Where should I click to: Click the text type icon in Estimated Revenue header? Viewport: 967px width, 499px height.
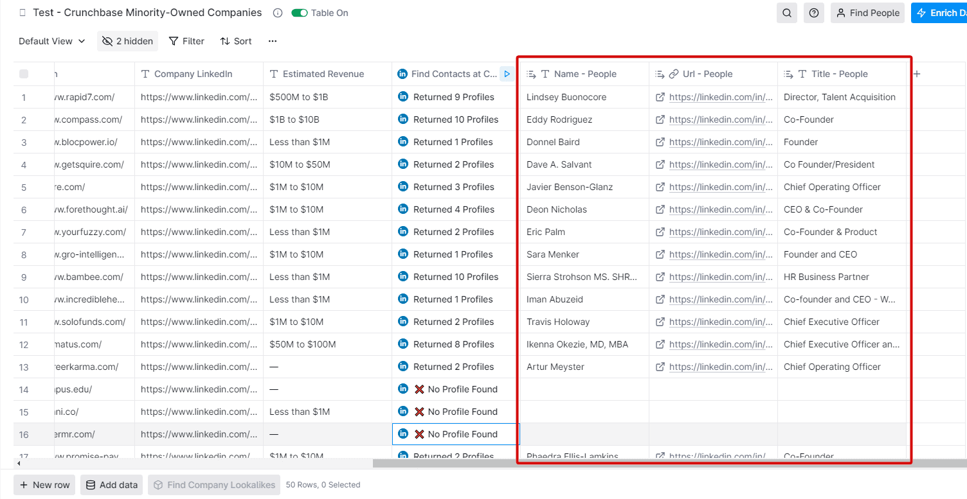274,74
